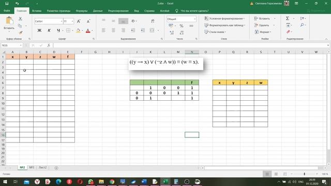
Task: Click the Insert Function fx icon
Action: pos(49,45)
